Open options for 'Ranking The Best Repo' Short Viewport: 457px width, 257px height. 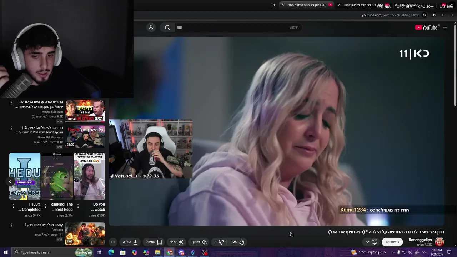pos(45,206)
